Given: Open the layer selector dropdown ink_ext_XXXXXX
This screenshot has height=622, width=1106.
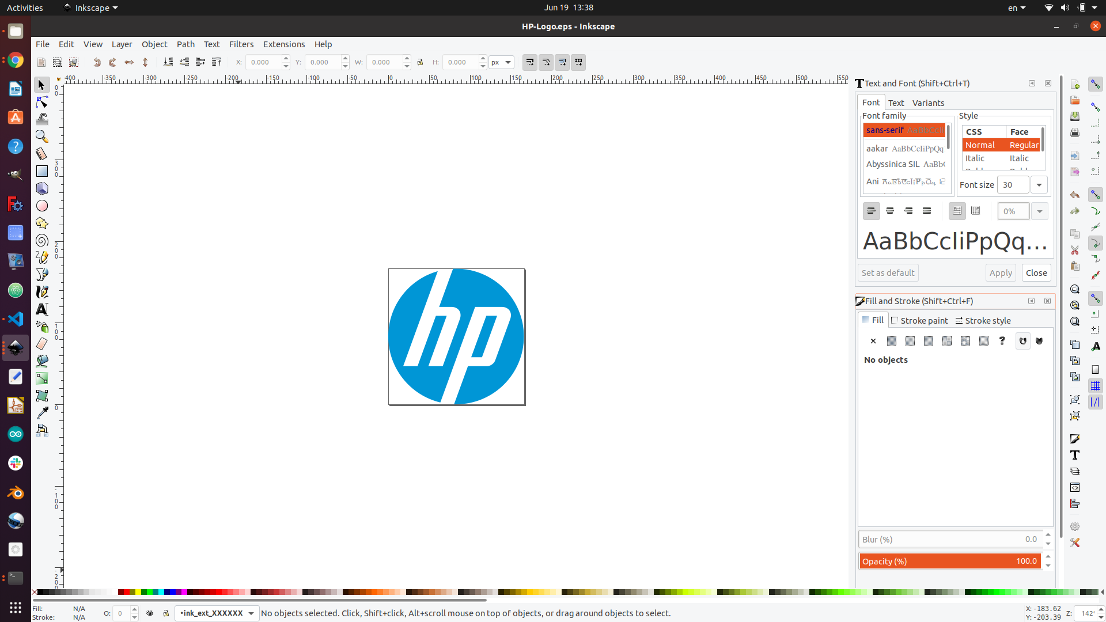Looking at the screenshot, I should point(217,613).
